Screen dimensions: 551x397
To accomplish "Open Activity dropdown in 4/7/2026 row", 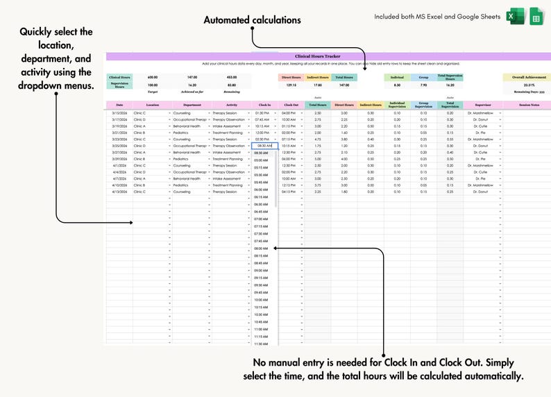I will (x=249, y=178).
